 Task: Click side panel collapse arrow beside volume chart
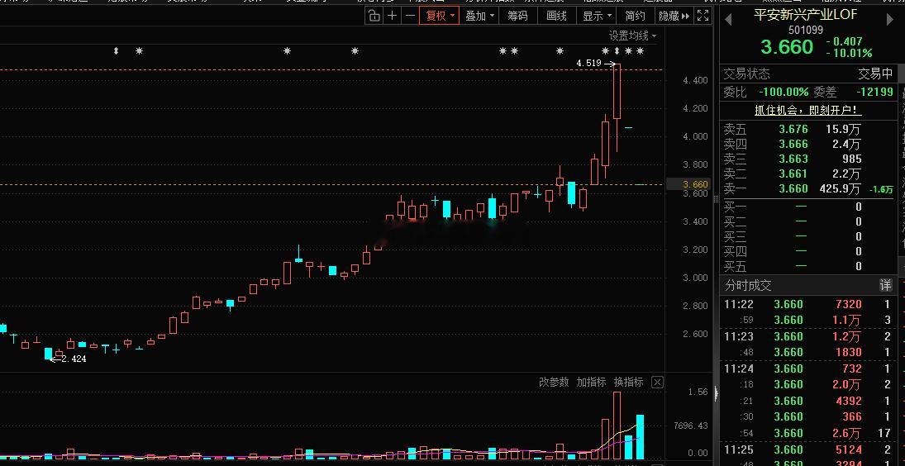pos(717,393)
